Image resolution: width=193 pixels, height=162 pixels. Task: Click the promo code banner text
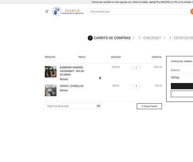click(142, 2)
